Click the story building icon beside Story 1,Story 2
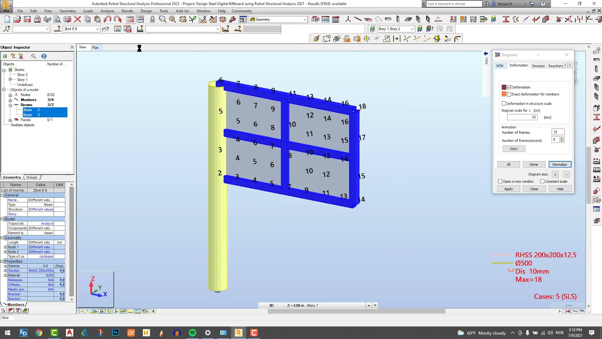The height and width of the screenshot is (339, 602). [x=372, y=29]
